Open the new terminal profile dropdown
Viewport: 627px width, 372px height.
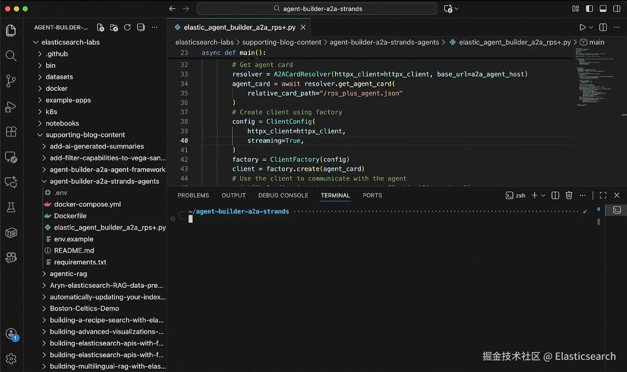coord(544,195)
